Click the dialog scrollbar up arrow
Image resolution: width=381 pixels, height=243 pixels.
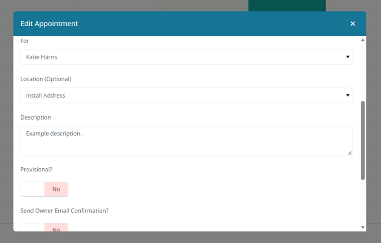click(363, 40)
